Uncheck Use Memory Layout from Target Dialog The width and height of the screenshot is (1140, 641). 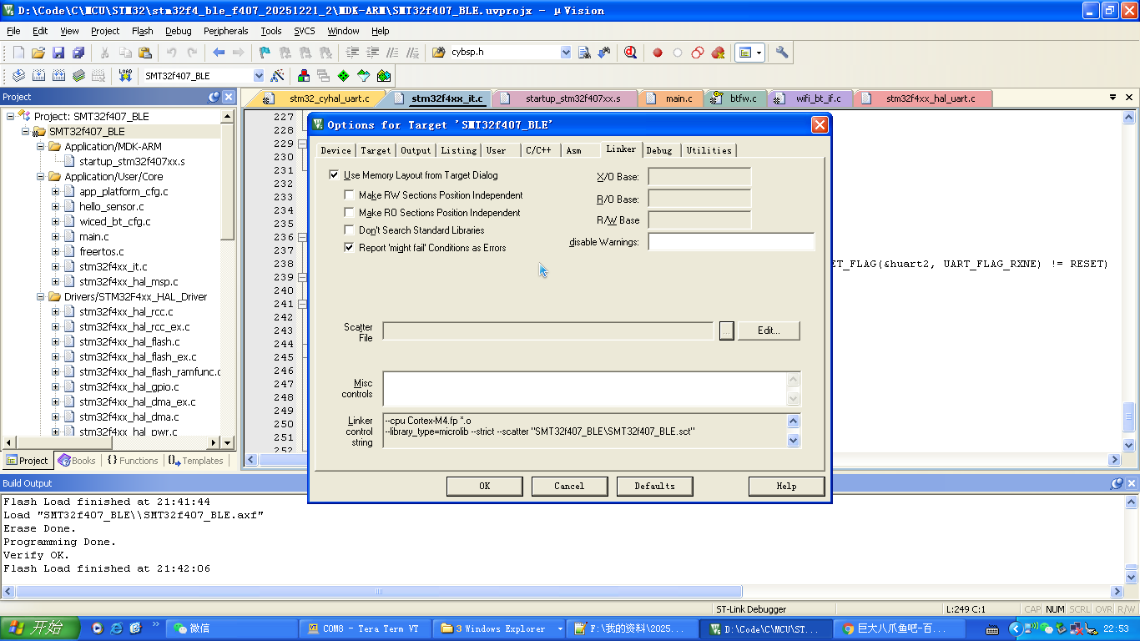(x=335, y=175)
